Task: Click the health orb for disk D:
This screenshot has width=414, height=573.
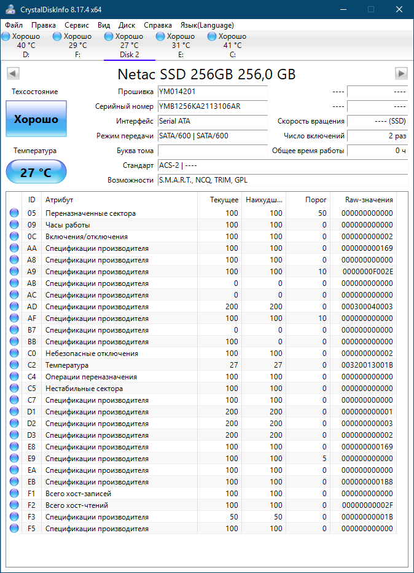Action: (6, 36)
